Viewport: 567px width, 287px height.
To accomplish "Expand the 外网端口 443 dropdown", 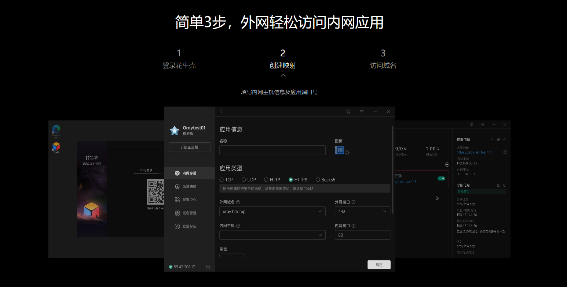I will point(362,211).
